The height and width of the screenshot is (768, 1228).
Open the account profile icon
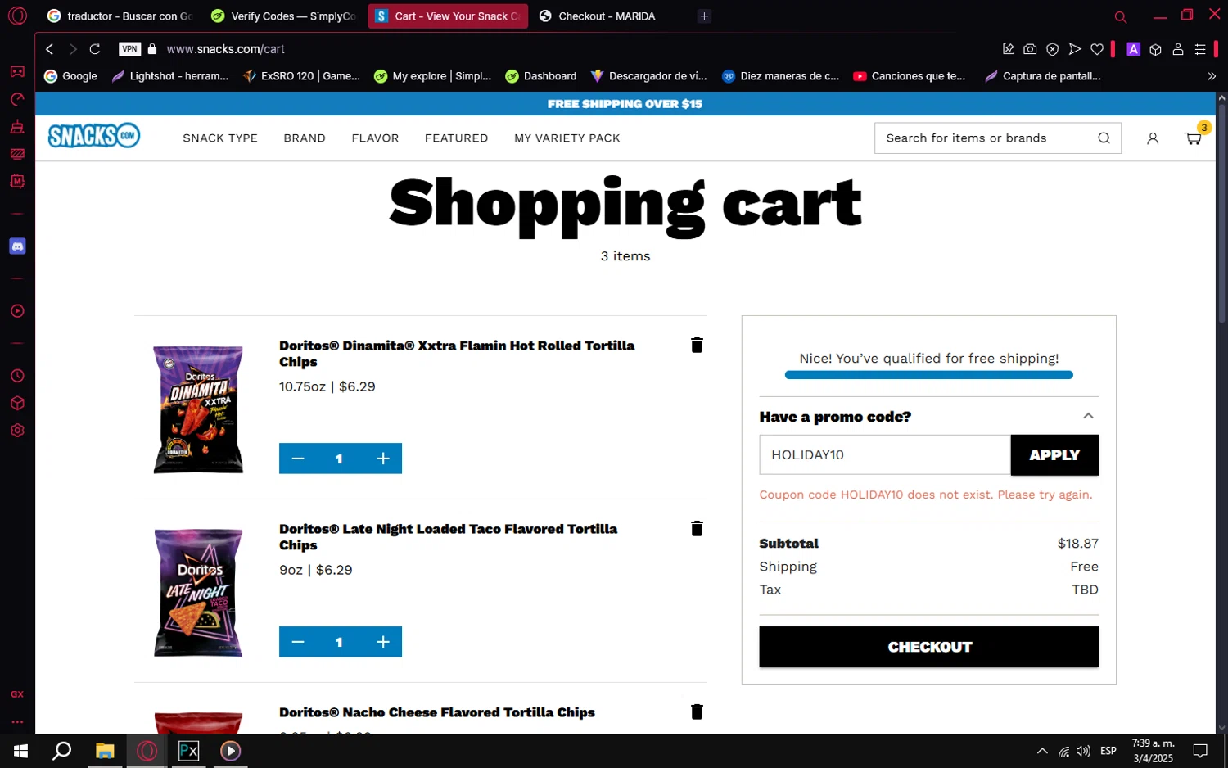(x=1153, y=138)
